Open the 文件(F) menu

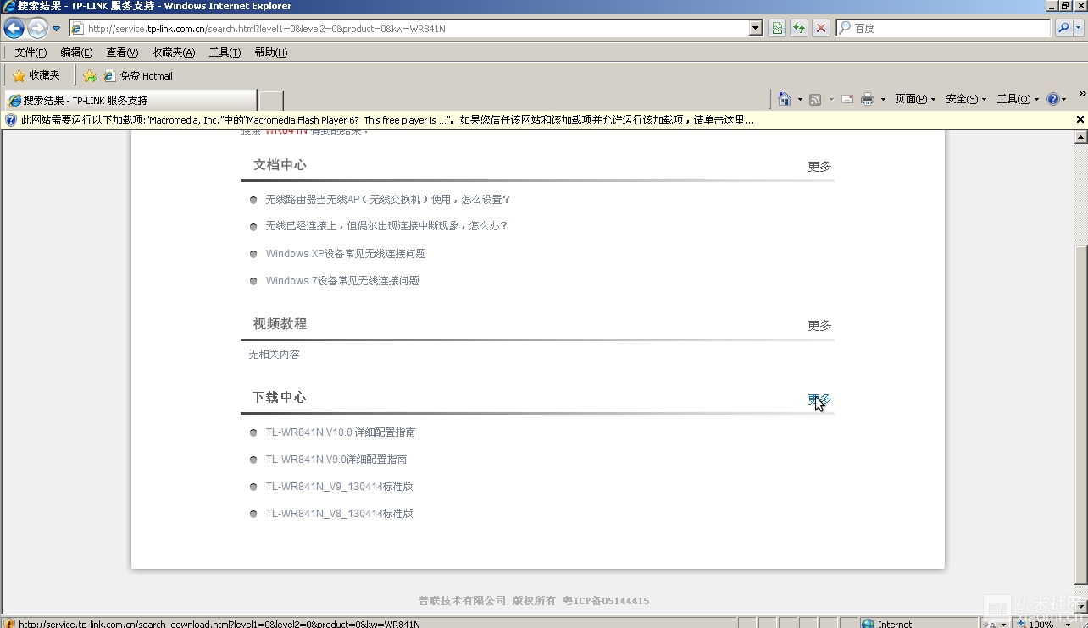tap(31, 52)
